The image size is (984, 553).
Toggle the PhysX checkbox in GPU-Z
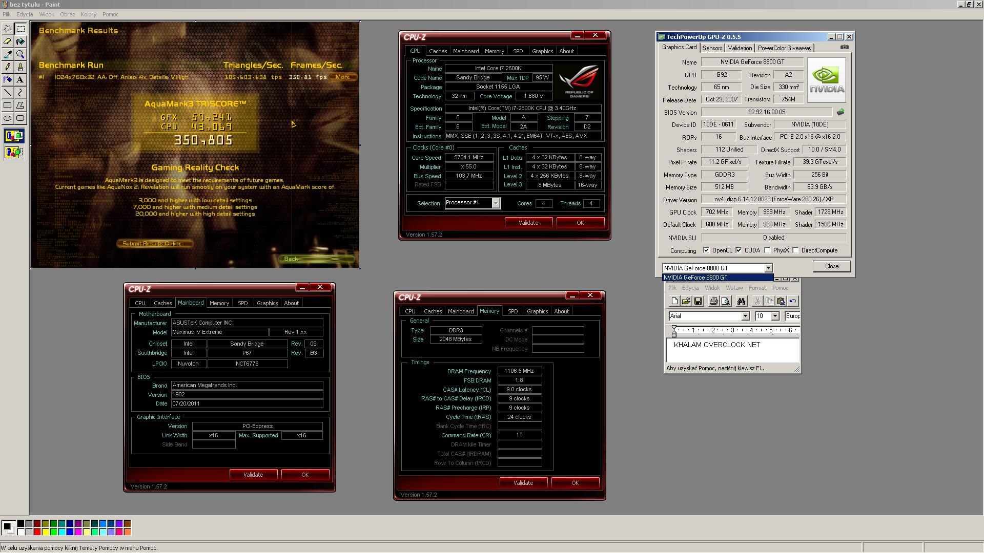(767, 250)
